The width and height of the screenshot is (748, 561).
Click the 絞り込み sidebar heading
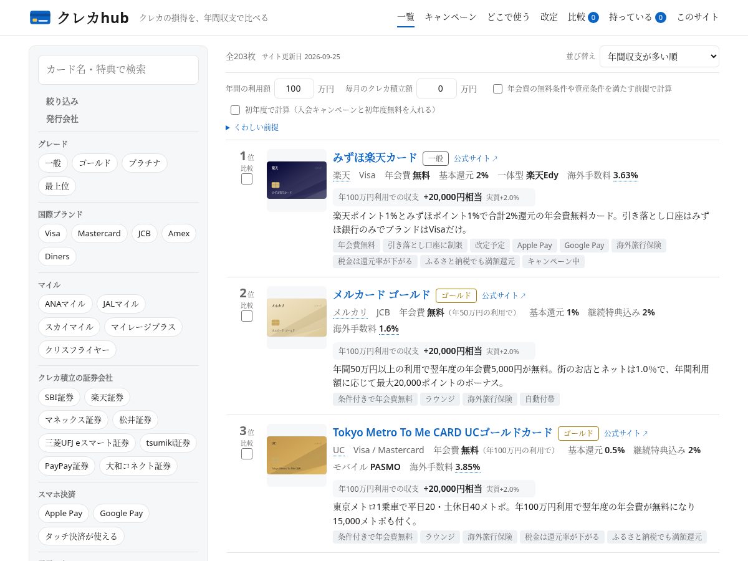(x=62, y=101)
